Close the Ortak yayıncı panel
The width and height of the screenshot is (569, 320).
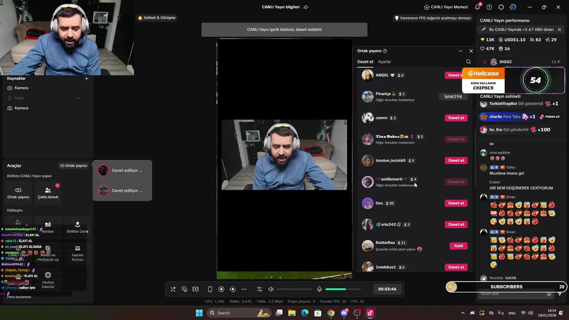[x=471, y=51]
